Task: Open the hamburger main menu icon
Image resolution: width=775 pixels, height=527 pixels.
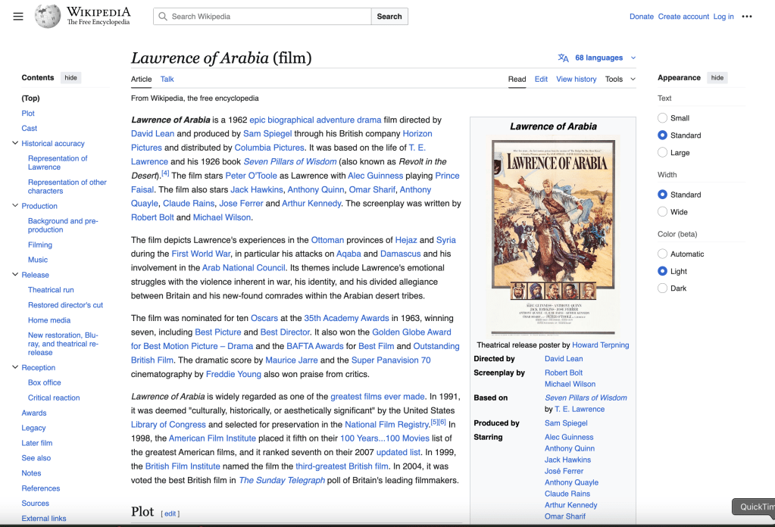Action: [x=18, y=17]
